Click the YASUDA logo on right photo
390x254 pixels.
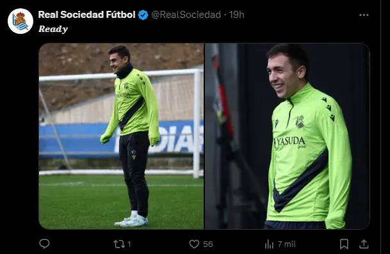point(290,142)
